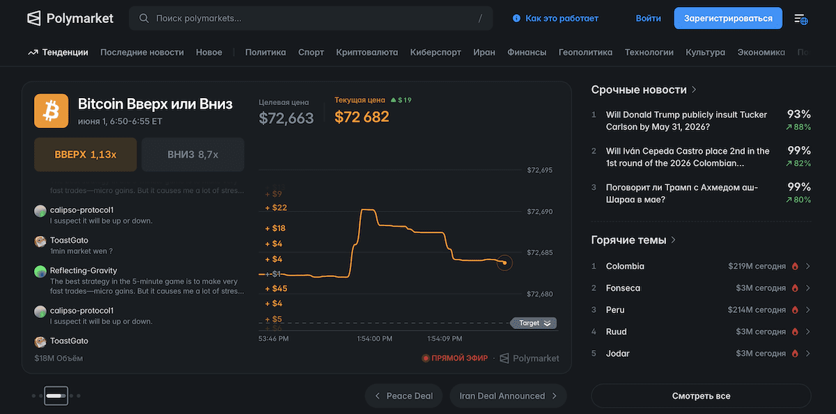Open the Последние новости tab
This screenshot has width=836, height=414.
[x=142, y=52]
